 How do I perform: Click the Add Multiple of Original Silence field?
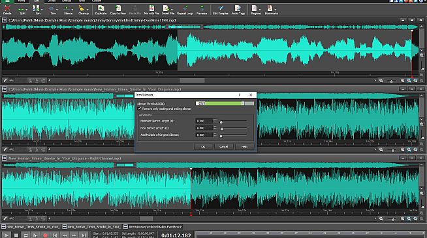(204, 135)
